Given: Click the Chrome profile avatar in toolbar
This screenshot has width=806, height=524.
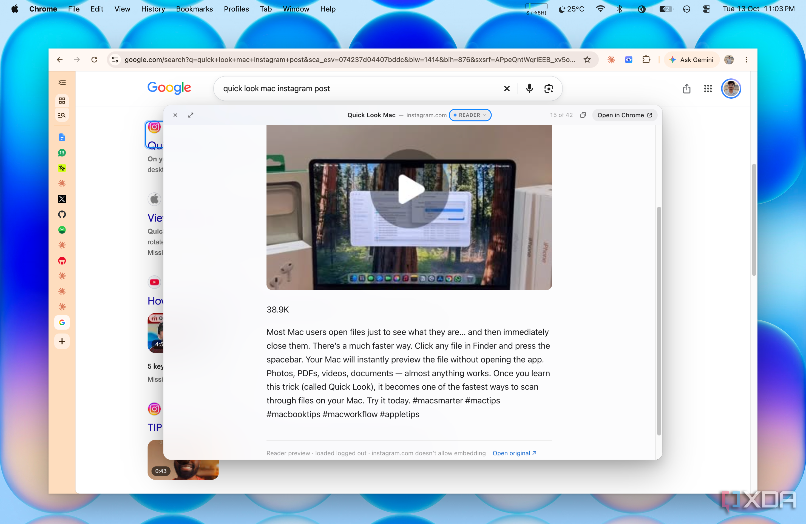Looking at the screenshot, I should pos(729,59).
